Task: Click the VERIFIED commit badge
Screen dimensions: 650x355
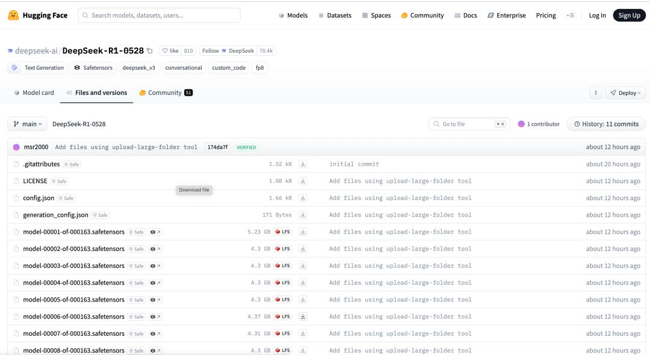Action: tap(246, 147)
